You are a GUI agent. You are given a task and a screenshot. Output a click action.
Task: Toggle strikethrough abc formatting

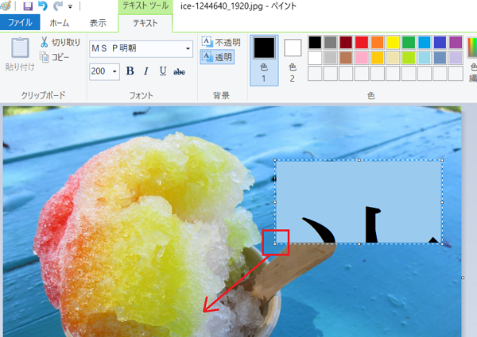179,71
